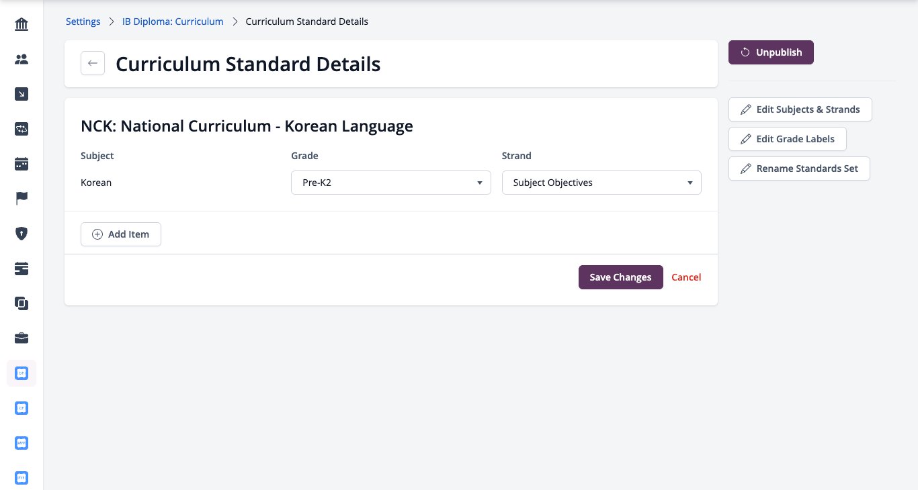Viewport: 918px width, 490px height.
Task: Click the back arrow button
Action: pyautogui.click(x=93, y=63)
